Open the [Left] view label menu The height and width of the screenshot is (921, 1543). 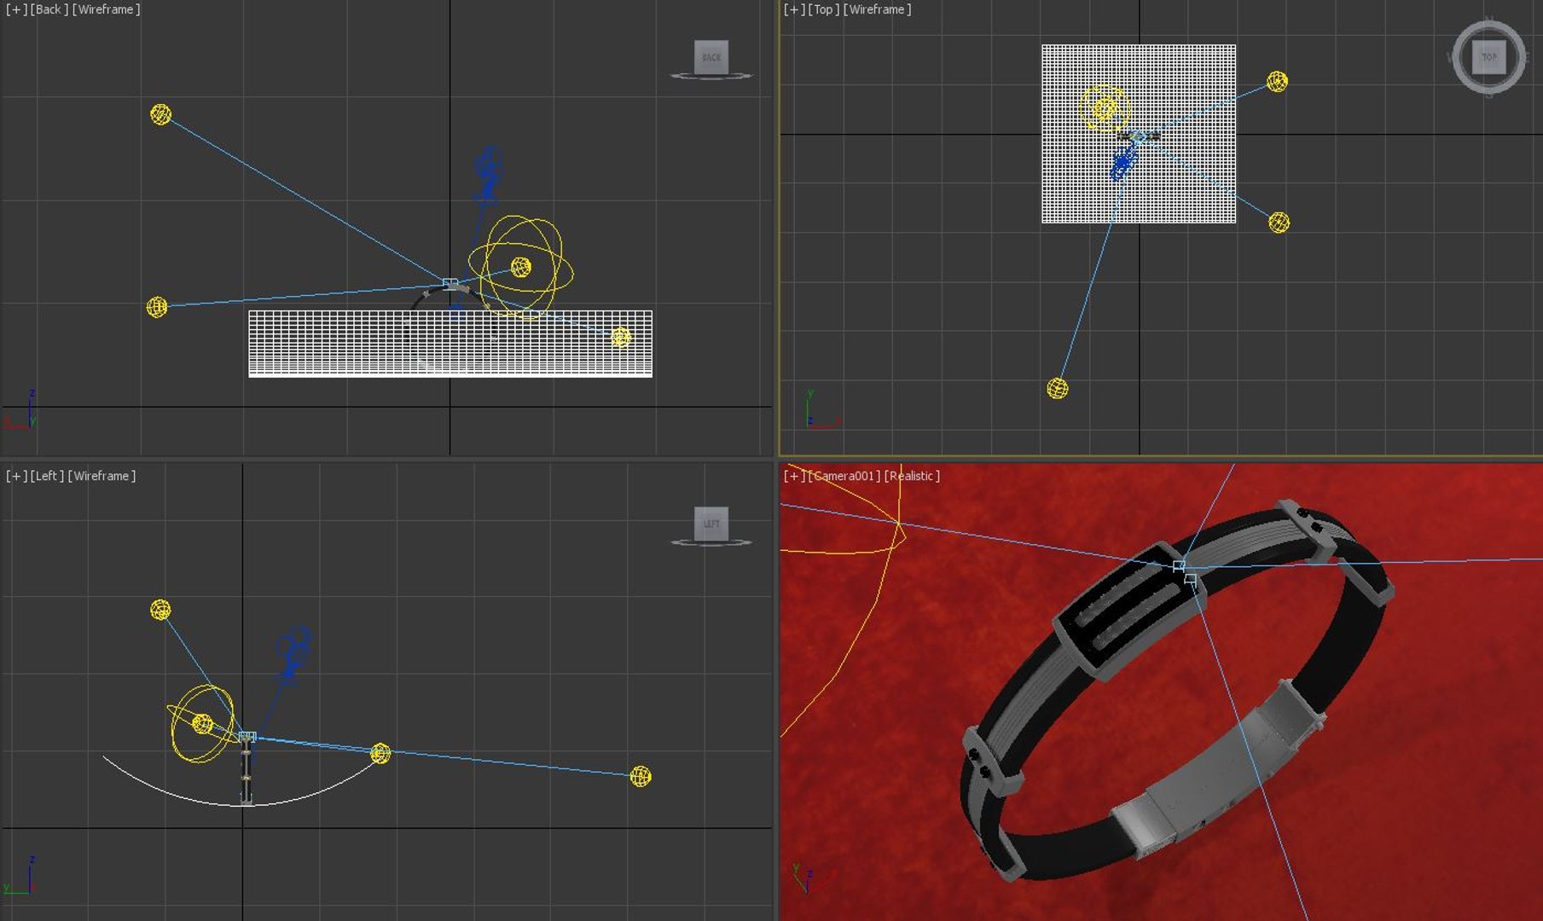(48, 476)
